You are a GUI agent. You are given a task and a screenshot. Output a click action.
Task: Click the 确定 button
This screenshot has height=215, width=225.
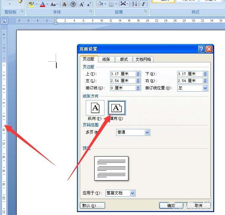point(171,206)
